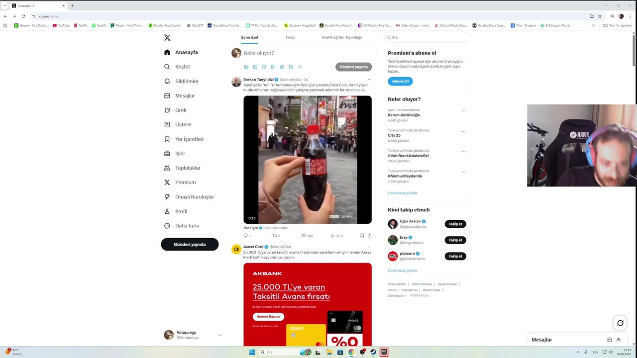637x358 pixels.
Task: Click the Ara search box on X
Action: 427,37
